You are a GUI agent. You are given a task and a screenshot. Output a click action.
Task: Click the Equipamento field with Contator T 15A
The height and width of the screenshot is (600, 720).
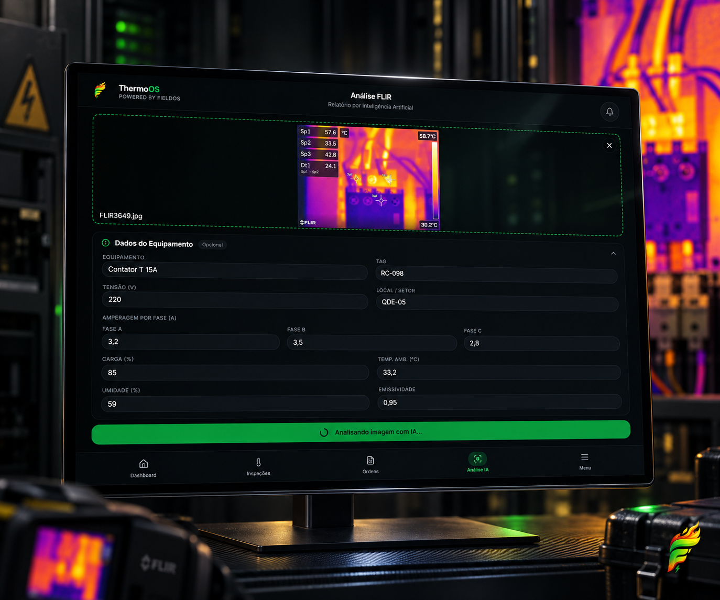pos(234,270)
